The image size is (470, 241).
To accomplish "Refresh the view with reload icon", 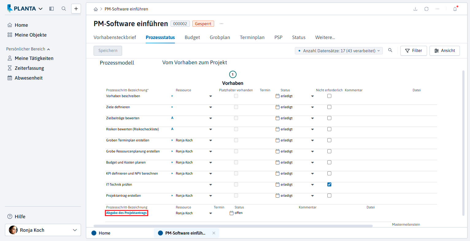I will (426, 9).
